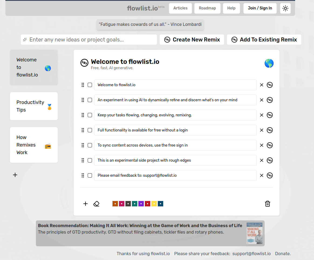The image size is (314, 260).
Task: Click the globe emoji in the list header
Action: point(269,63)
